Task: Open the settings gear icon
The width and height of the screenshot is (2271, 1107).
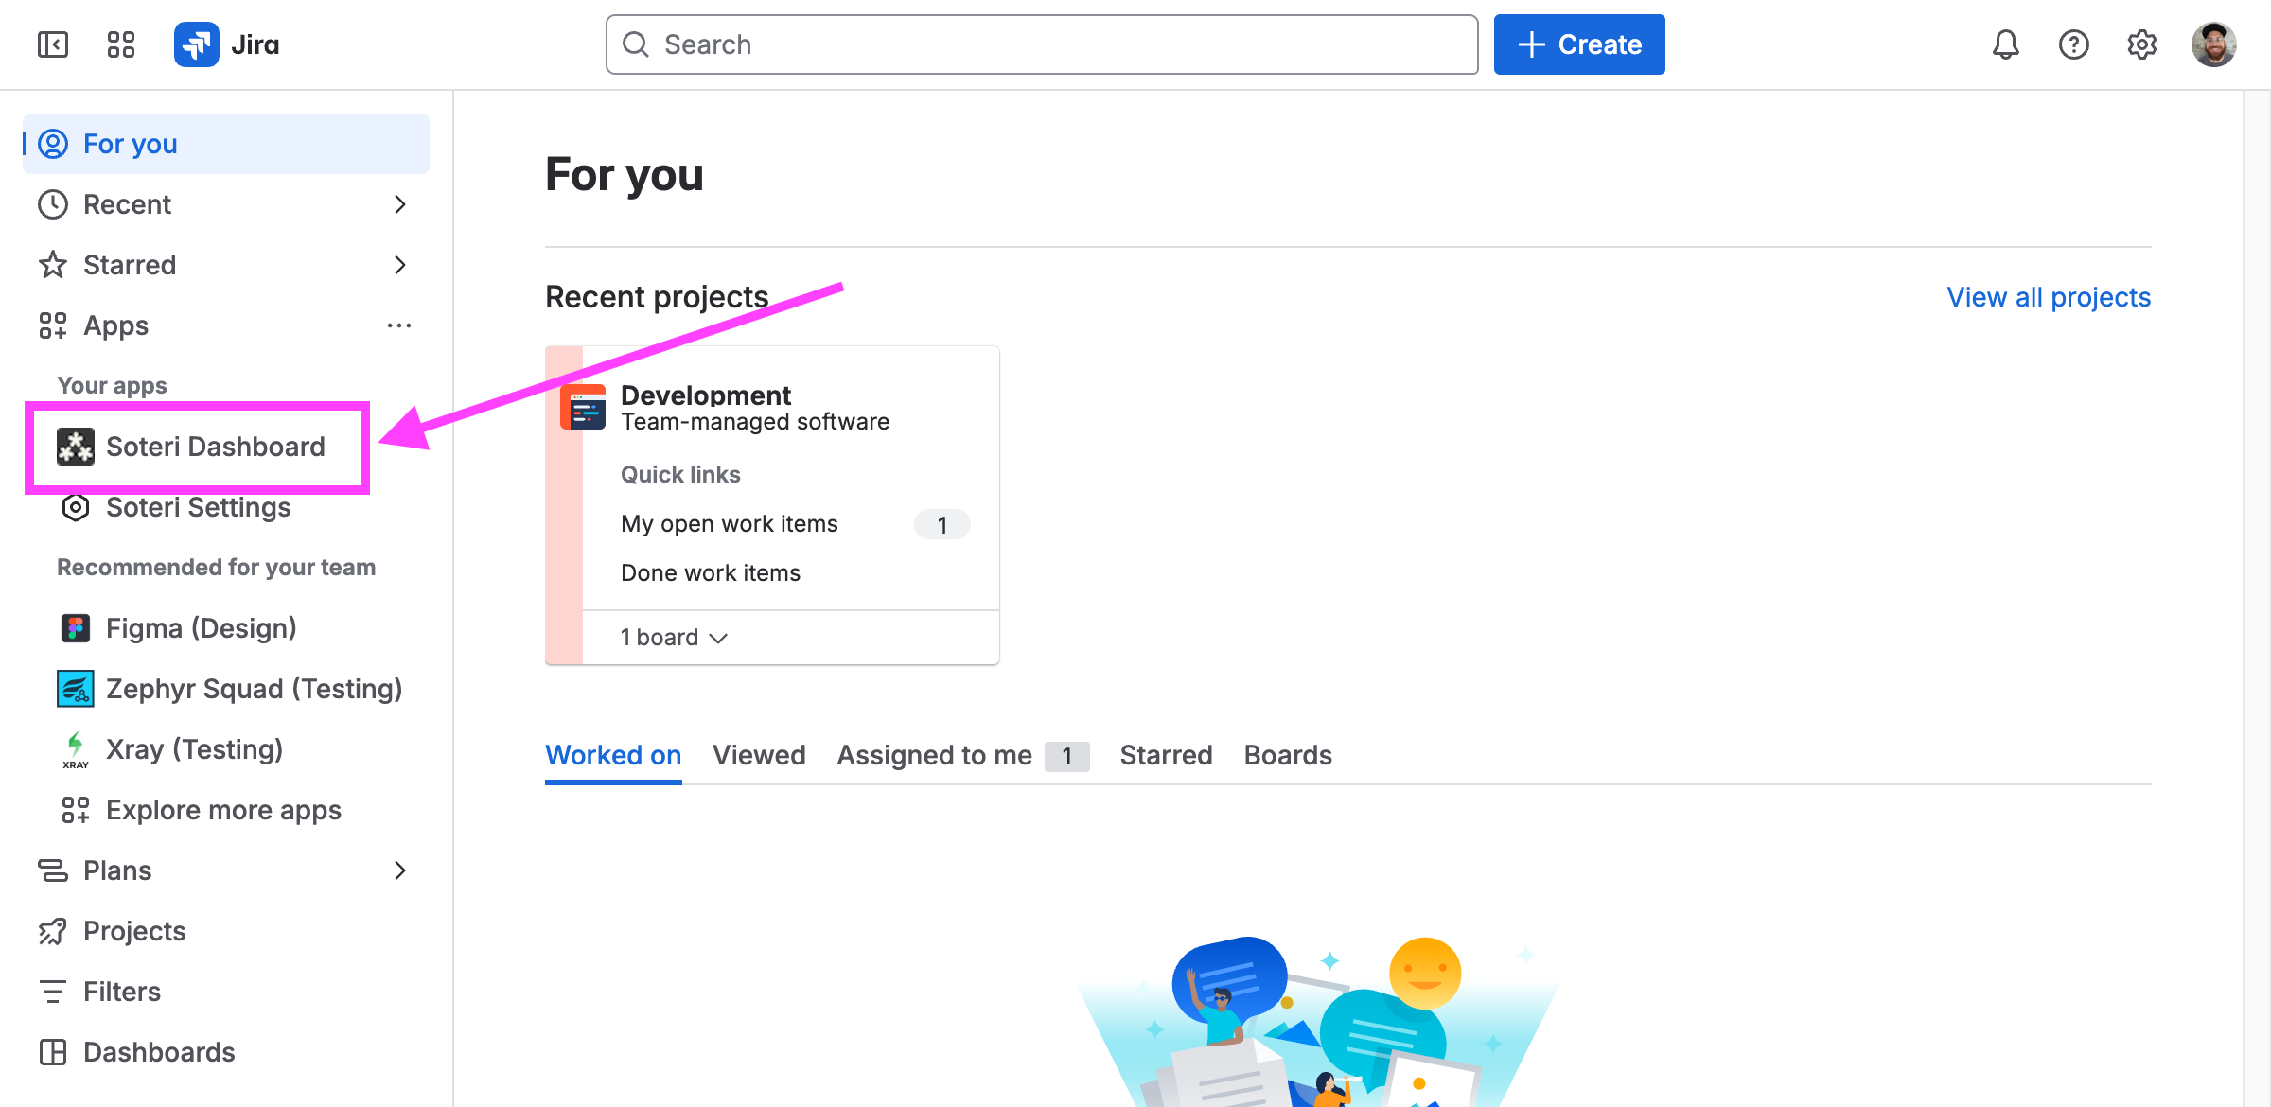Action: tap(2141, 44)
